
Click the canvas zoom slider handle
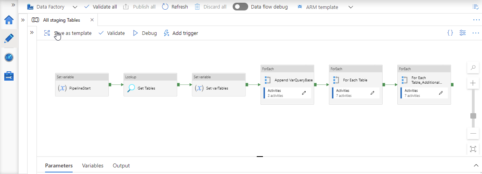click(473, 116)
